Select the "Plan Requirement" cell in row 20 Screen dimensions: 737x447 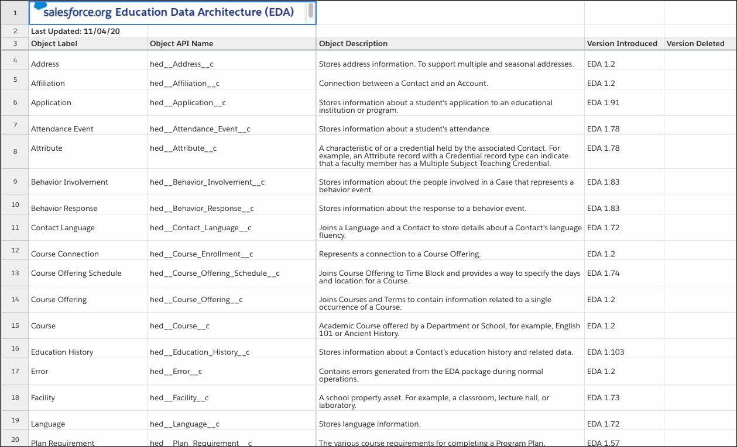point(62,442)
